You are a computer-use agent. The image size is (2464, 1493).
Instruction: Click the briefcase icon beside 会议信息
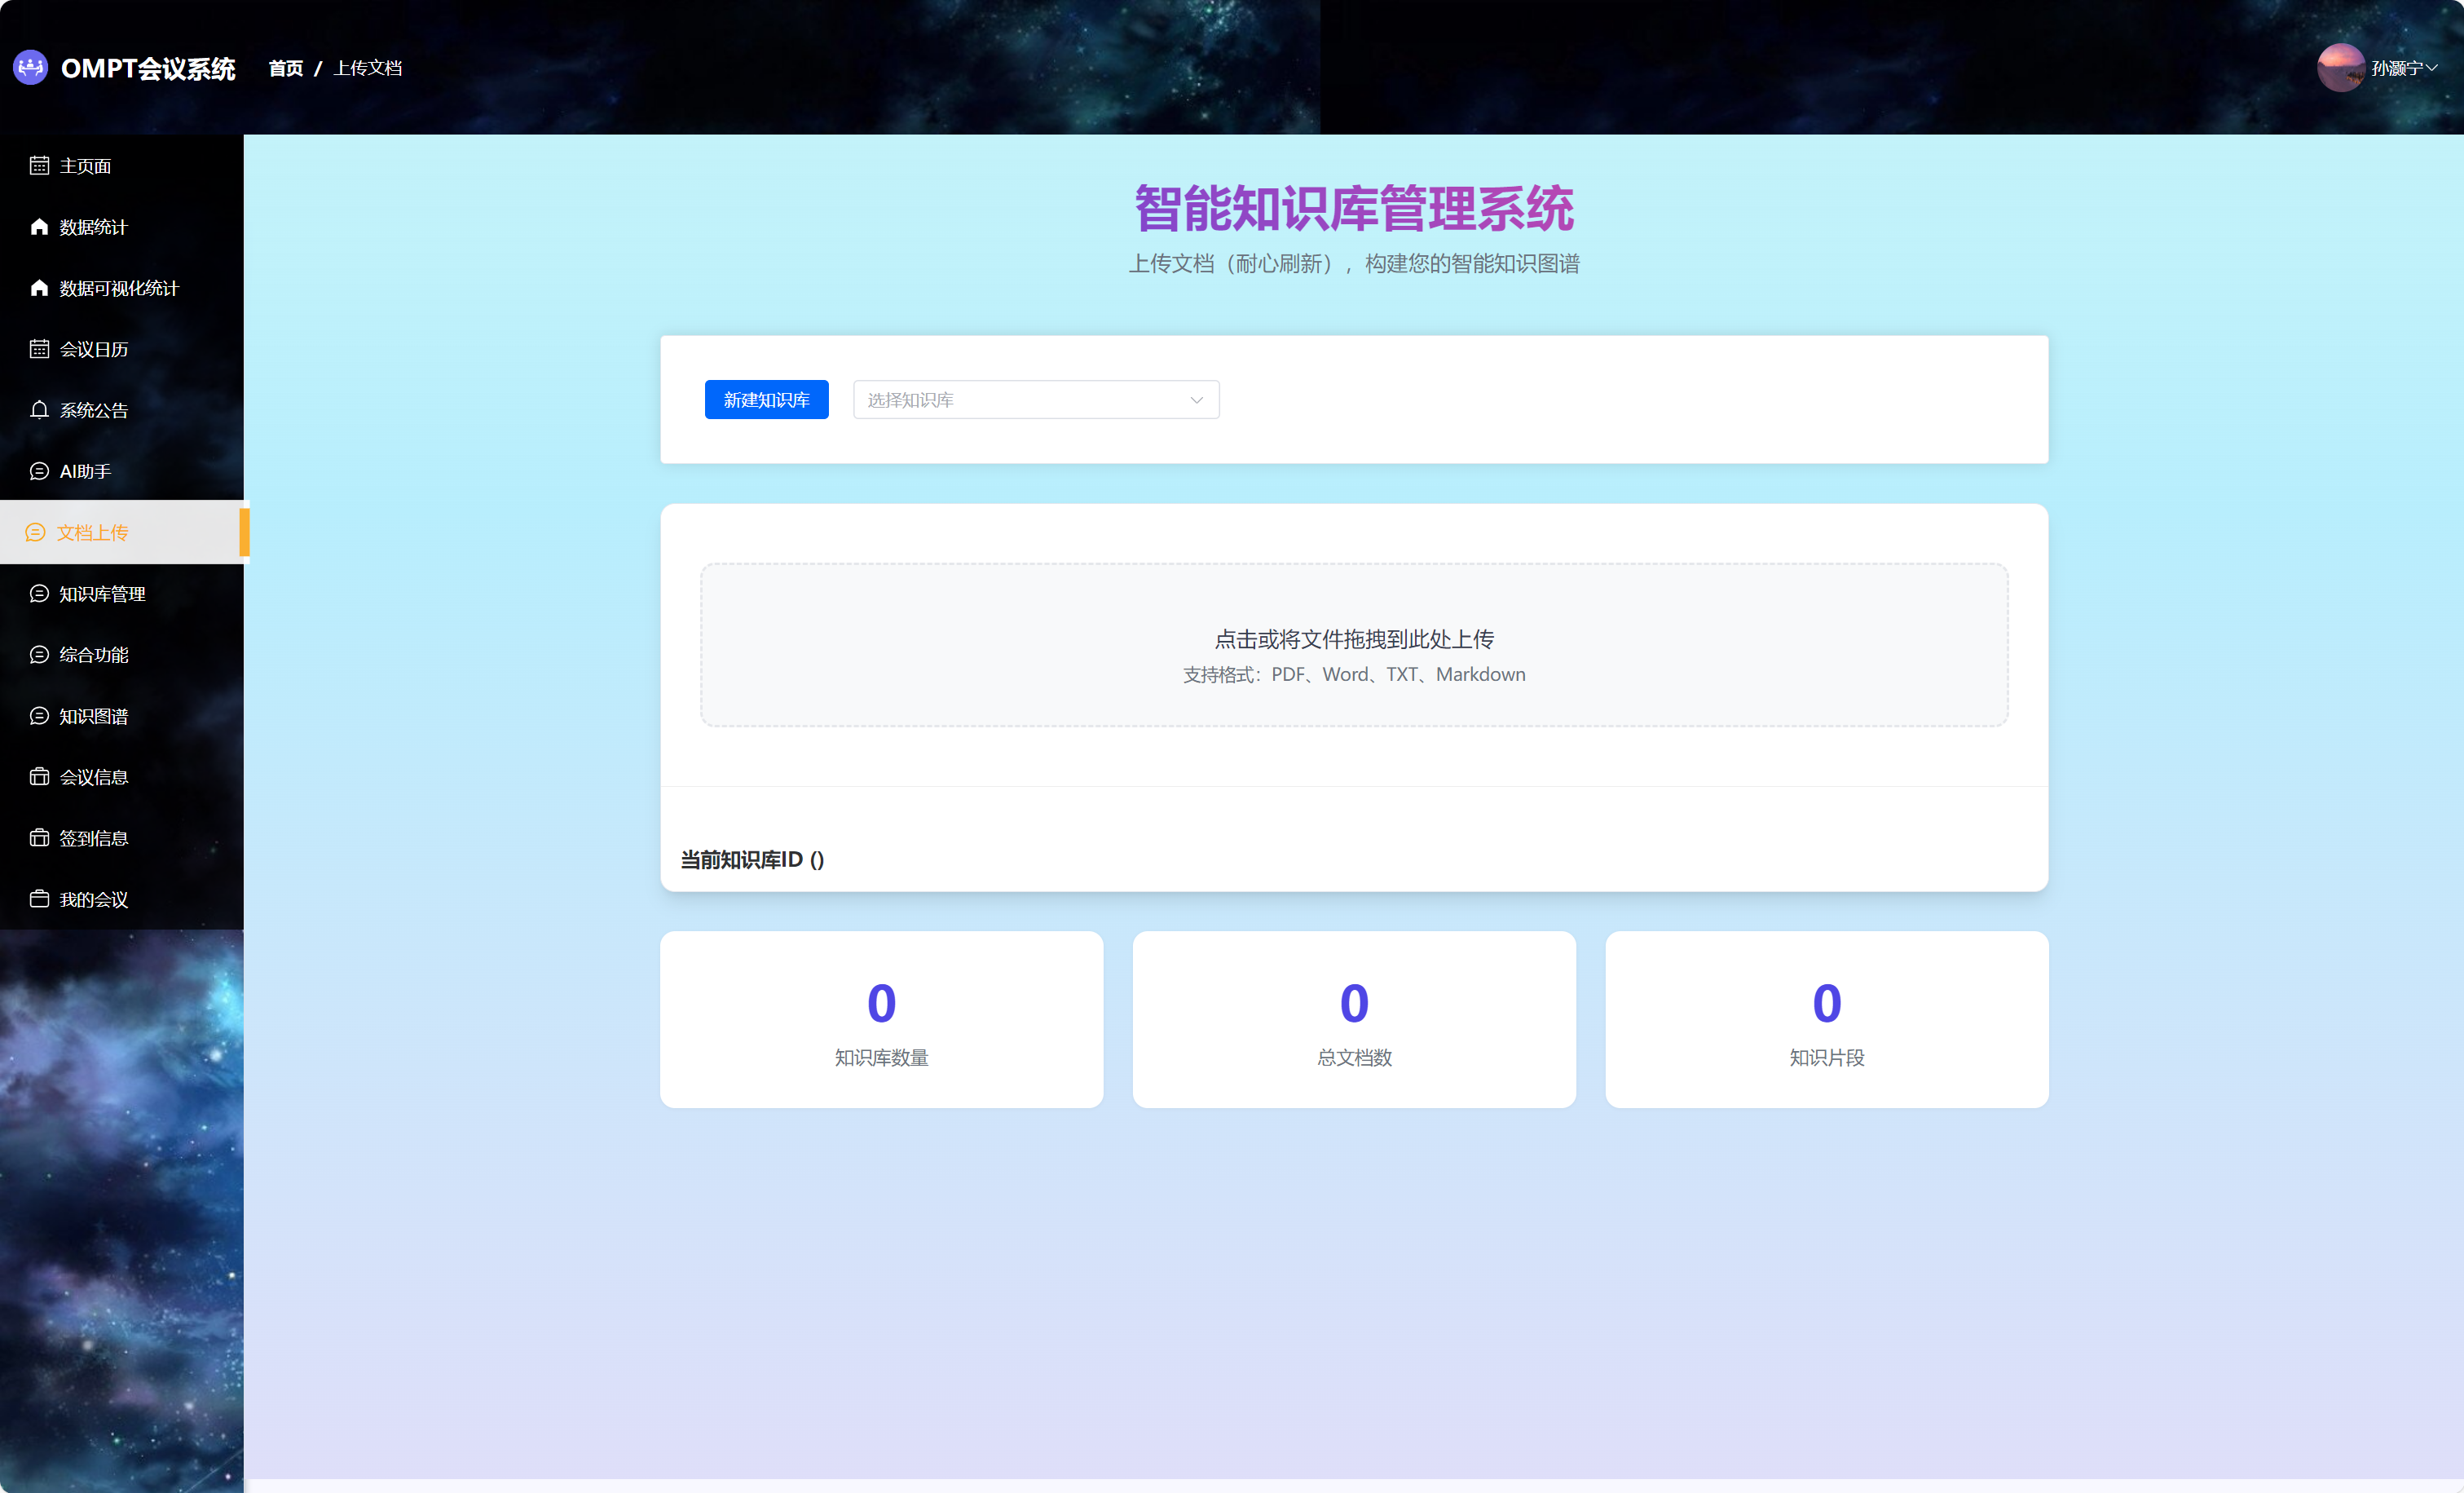pyautogui.click(x=39, y=776)
